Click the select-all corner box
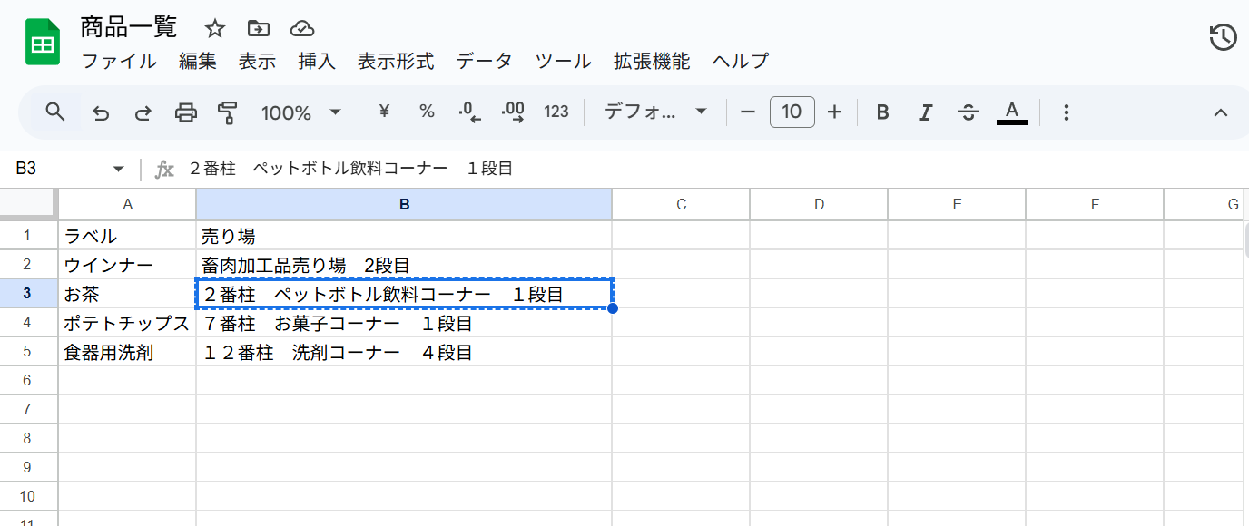The height and width of the screenshot is (526, 1249). (29, 204)
